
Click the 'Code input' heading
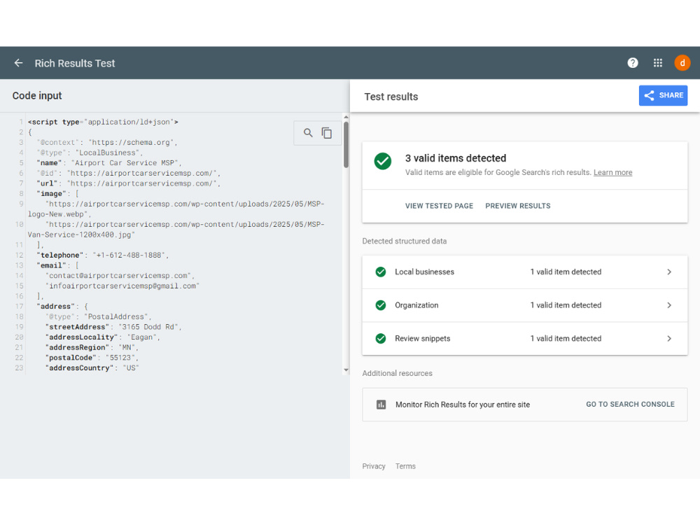click(37, 95)
